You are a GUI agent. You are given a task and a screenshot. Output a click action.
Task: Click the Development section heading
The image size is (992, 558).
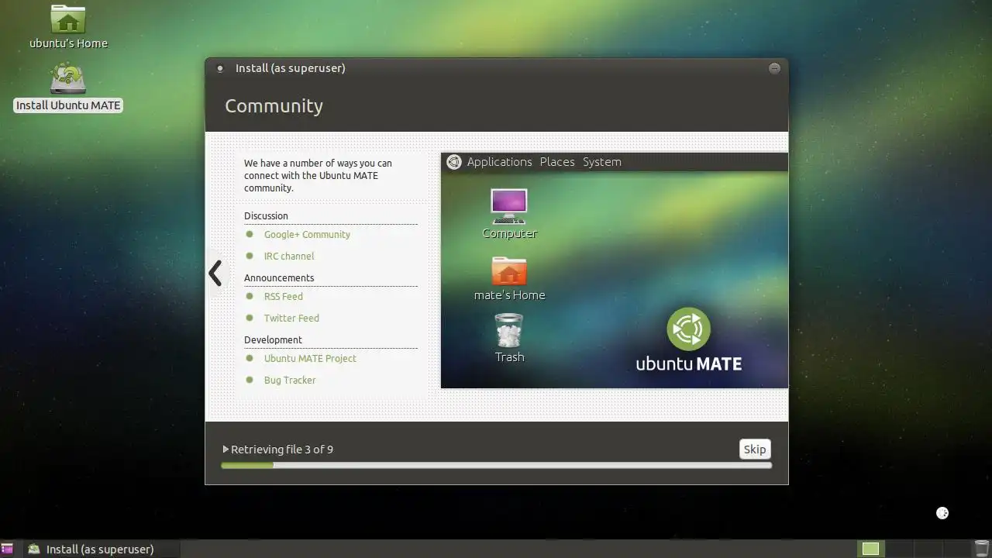273,340
